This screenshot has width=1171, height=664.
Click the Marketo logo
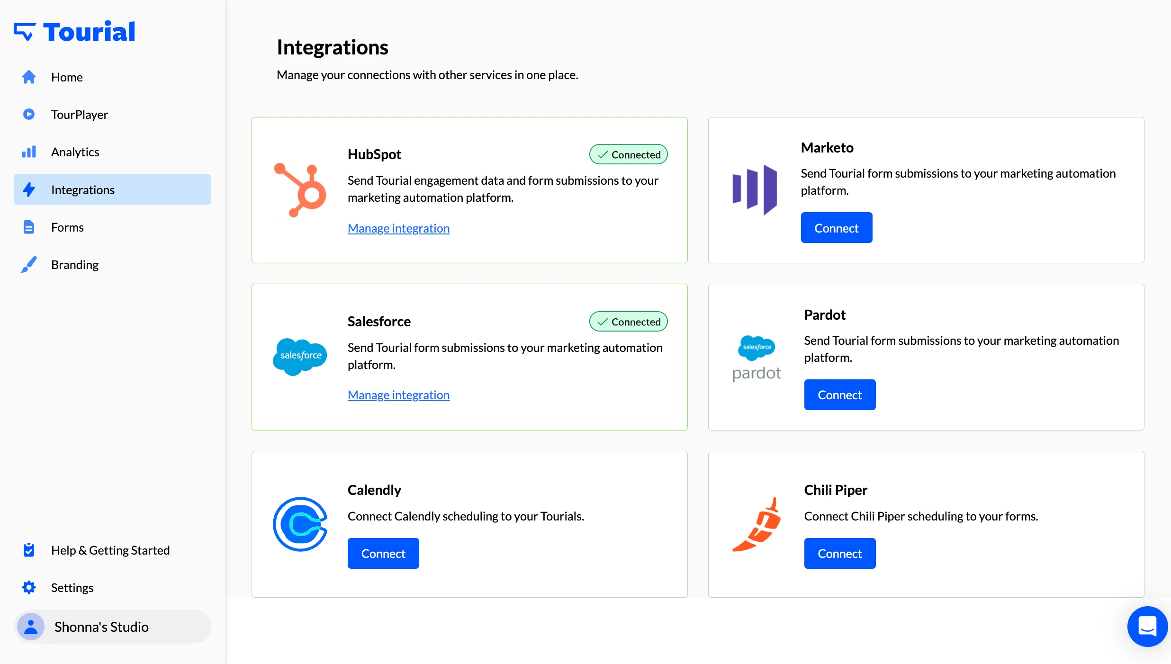coord(755,190)
